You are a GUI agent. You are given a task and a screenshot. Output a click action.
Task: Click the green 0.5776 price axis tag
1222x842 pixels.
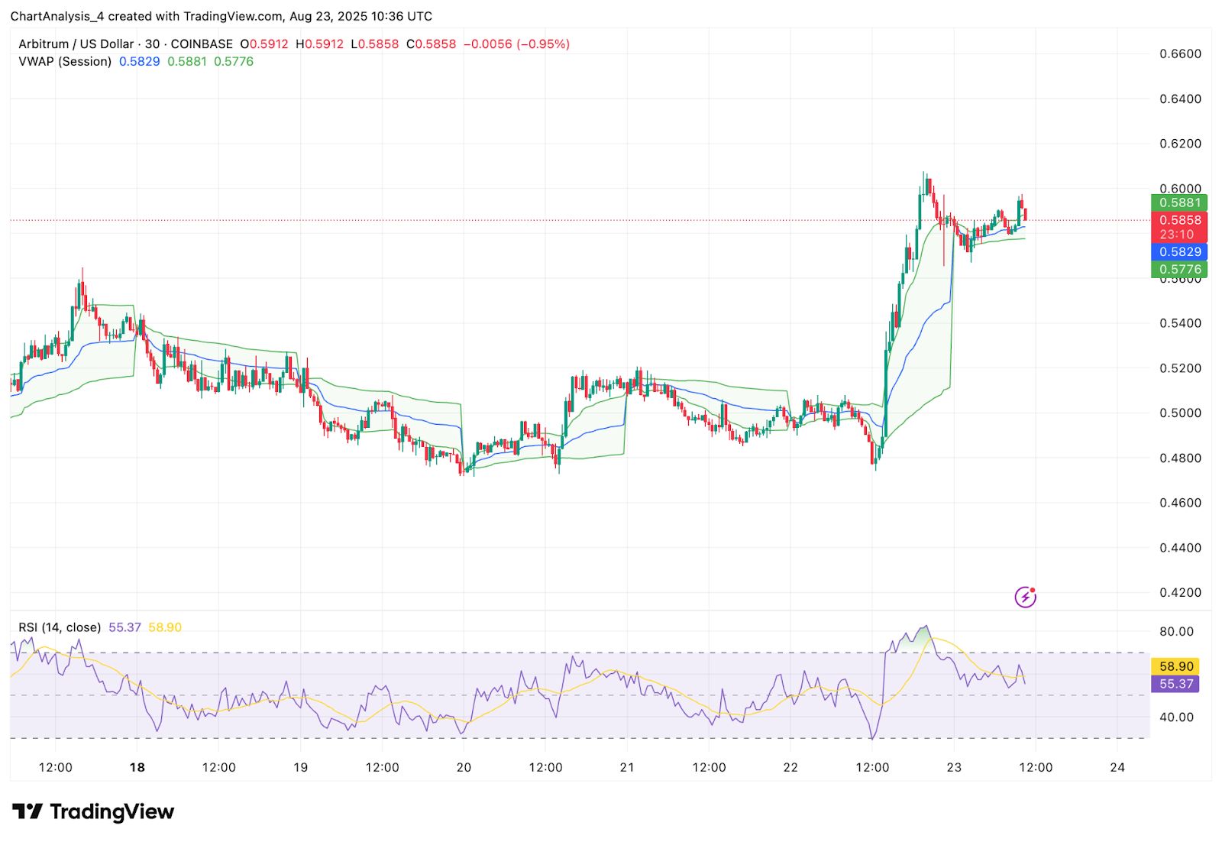[1179, 269]
